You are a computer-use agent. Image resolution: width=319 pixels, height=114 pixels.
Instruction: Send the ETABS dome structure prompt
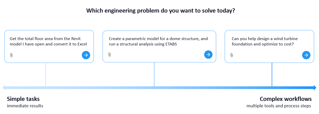click(208, 54)
